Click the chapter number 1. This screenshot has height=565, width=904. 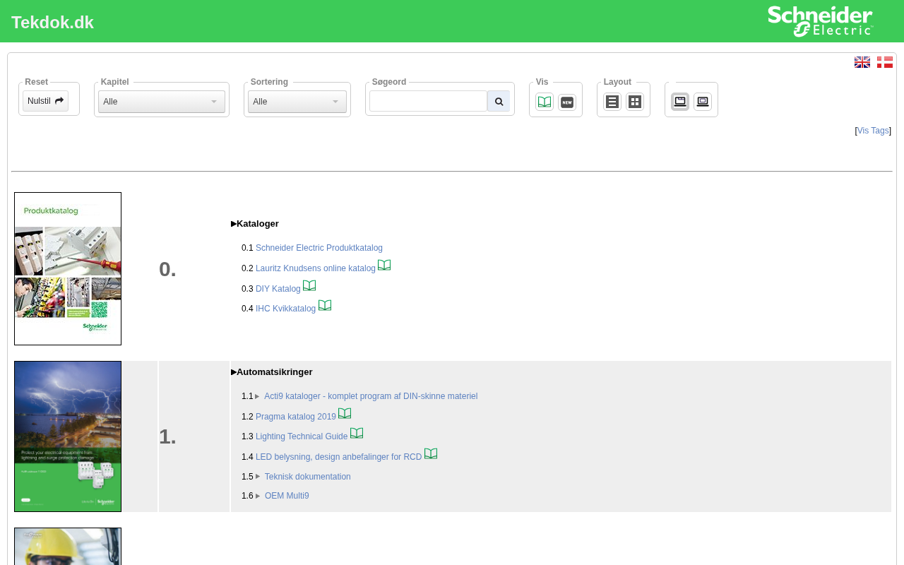(x=167, y=436)
